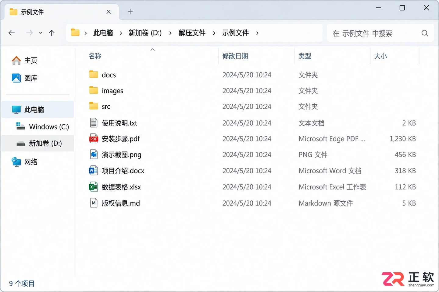The image size is (439, 292).
Task: Close the 示例文件 tab
Action: [109, 12]
